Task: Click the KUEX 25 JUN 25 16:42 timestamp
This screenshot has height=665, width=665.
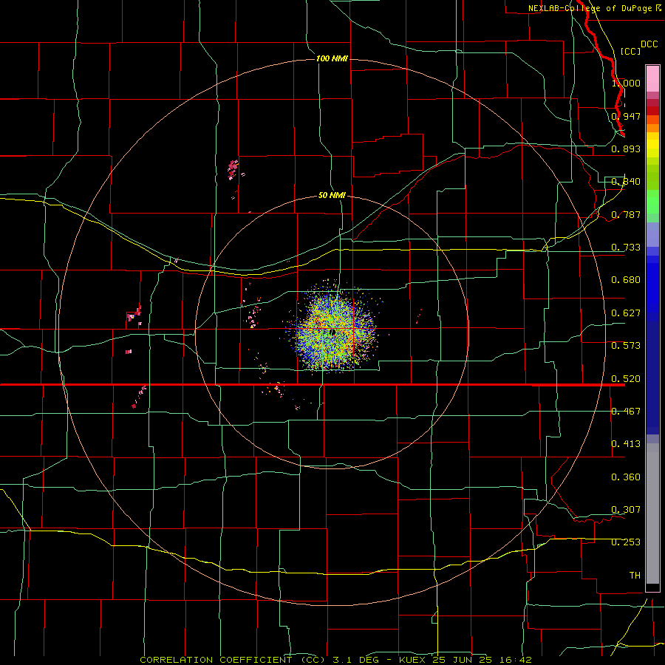Action: pos(465,660)
